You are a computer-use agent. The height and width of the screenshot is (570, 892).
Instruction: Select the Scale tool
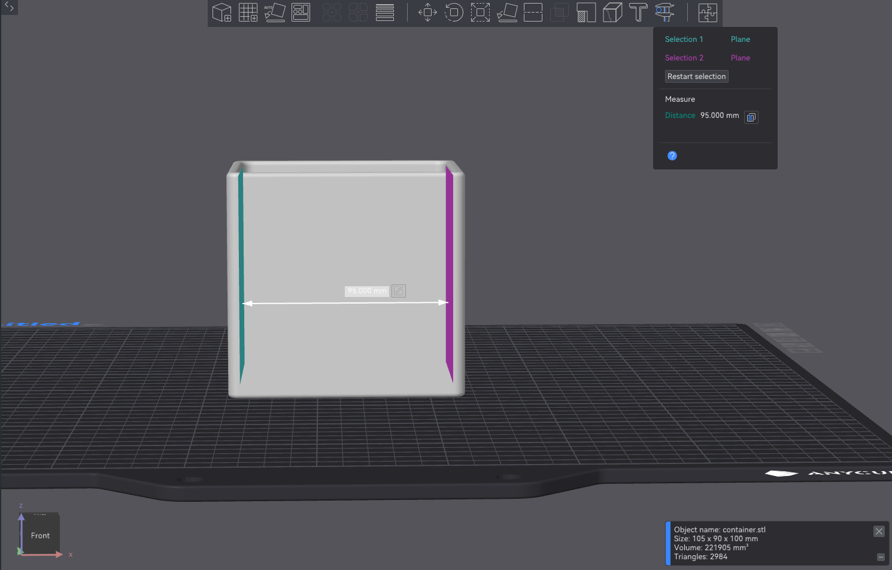(x=480, y=13)
